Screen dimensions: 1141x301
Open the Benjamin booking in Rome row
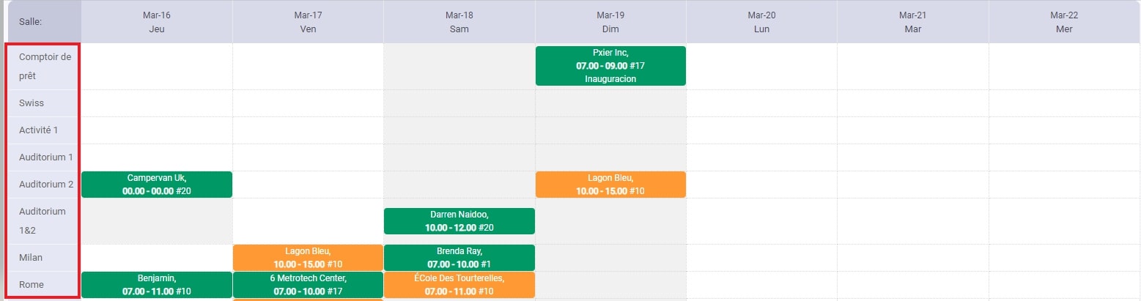(x=157, y=285)
